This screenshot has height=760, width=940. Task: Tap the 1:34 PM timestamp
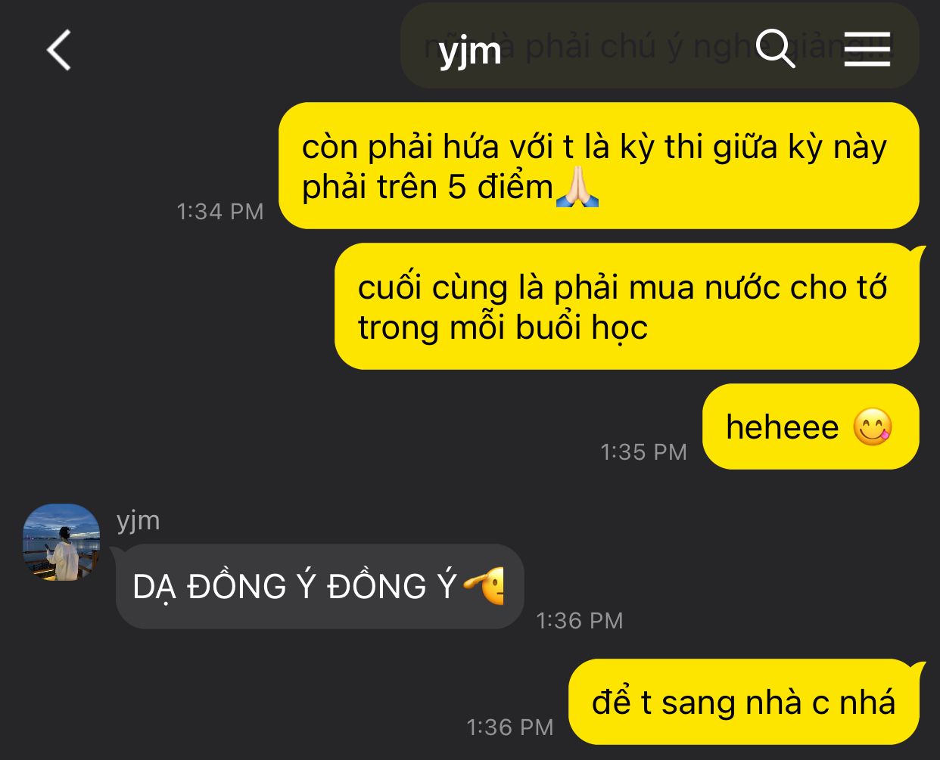coord(220,211)
